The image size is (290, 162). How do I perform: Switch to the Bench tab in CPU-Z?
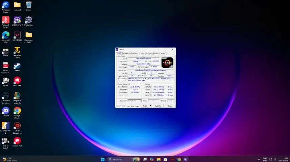pyautogui.click(x=157, y=54)
